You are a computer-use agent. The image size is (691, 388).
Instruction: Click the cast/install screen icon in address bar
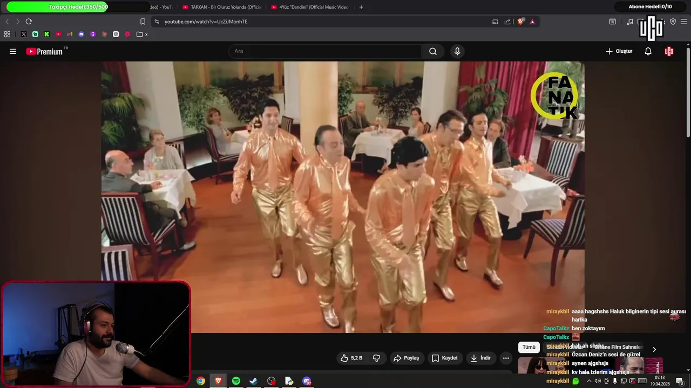(495, 22)
